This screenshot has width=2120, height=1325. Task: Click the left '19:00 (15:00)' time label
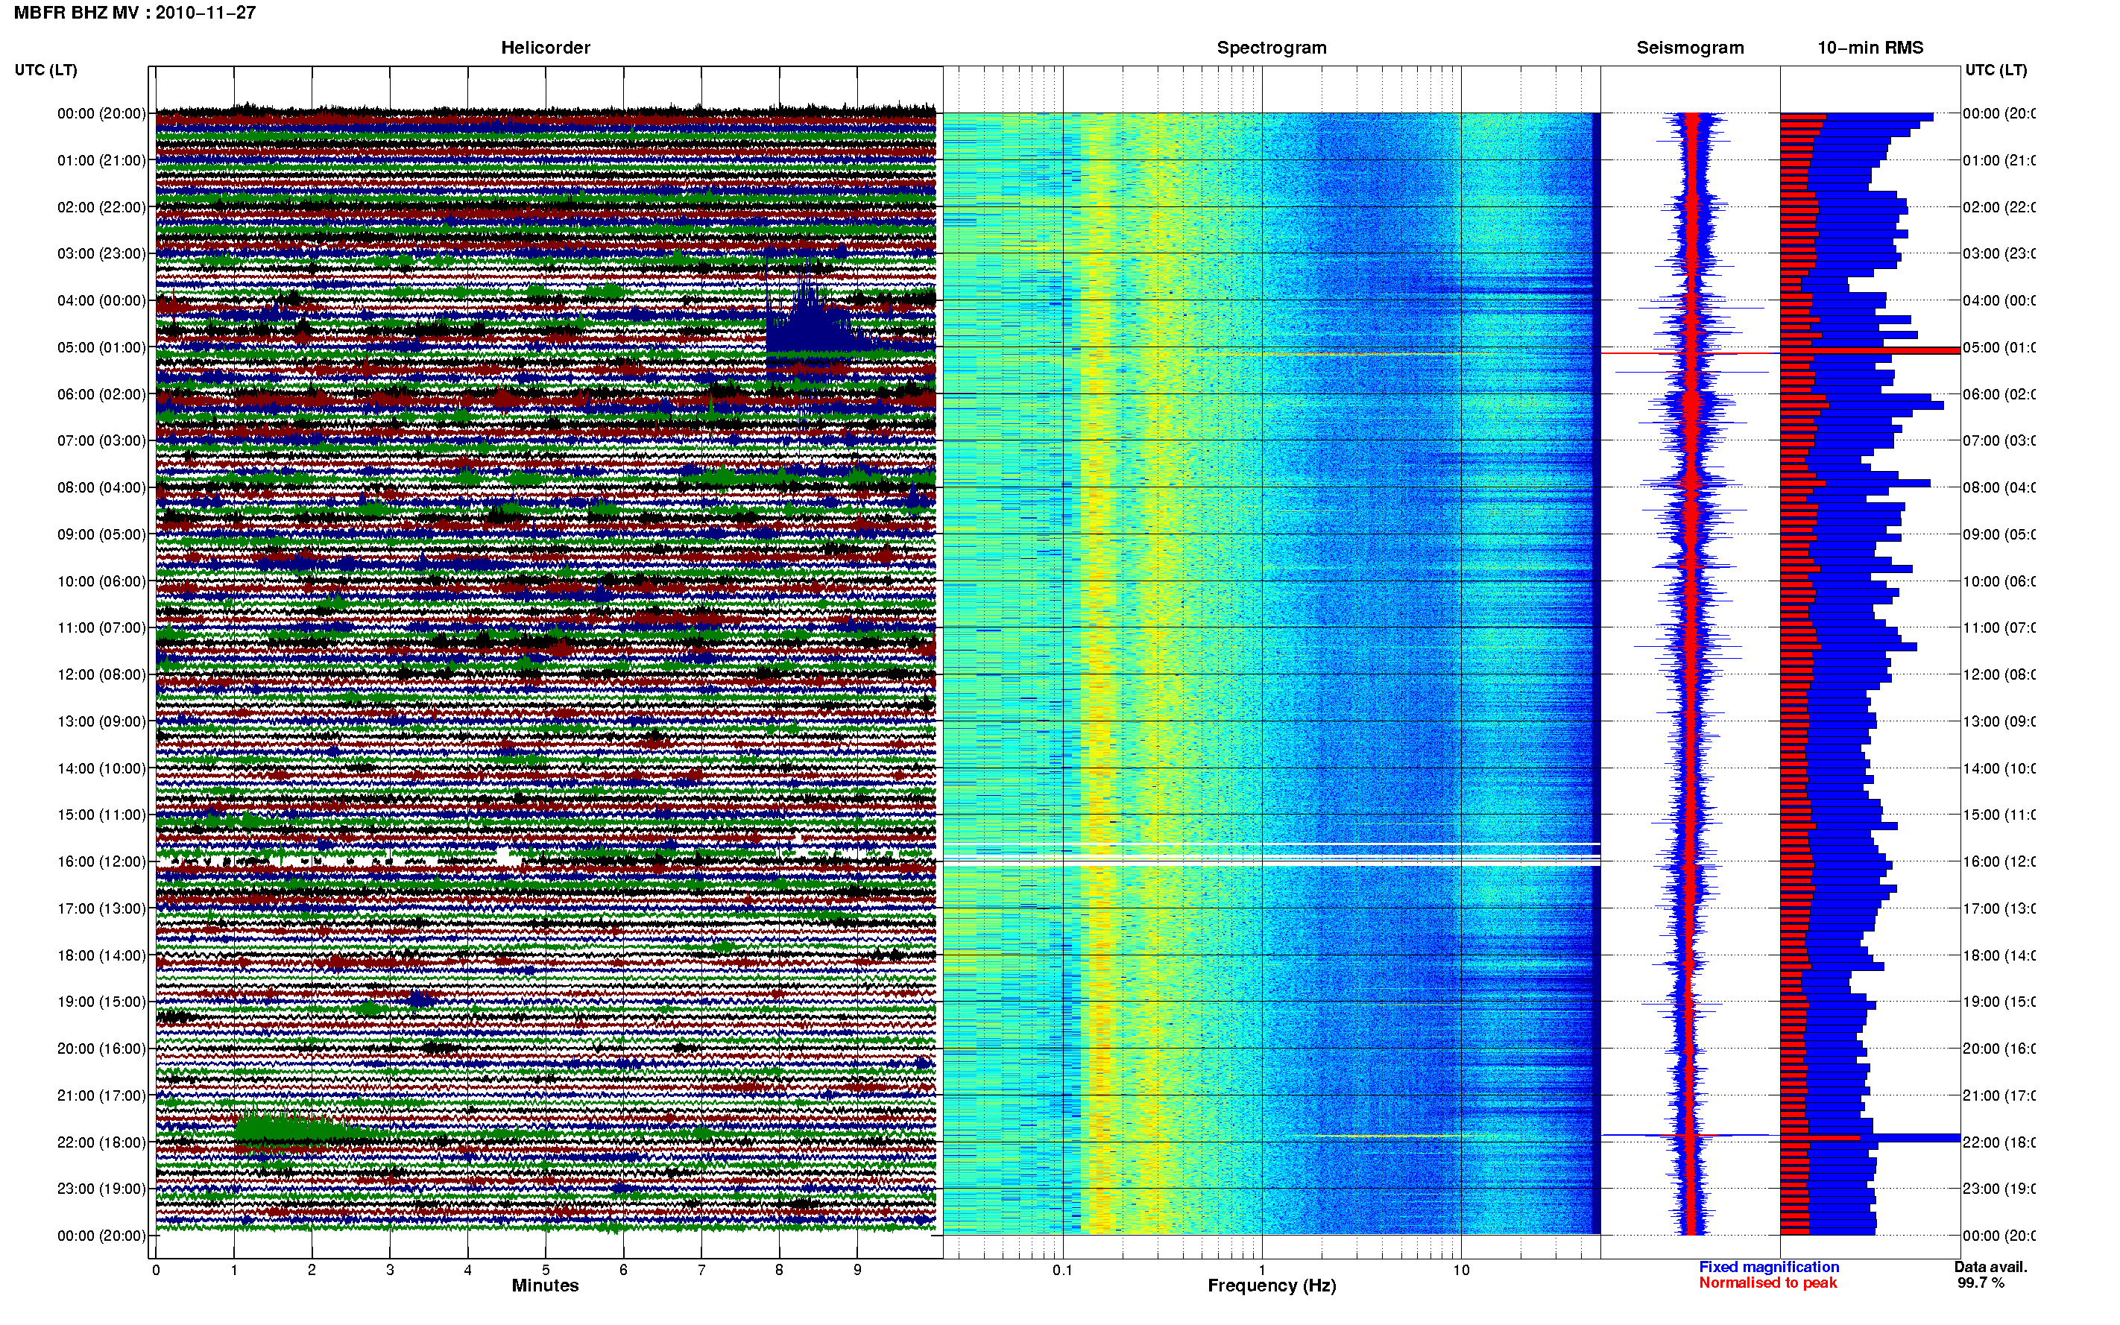[x=101, y=1002]
